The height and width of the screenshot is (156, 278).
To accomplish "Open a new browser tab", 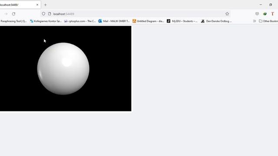I will (x=45, y=5).
